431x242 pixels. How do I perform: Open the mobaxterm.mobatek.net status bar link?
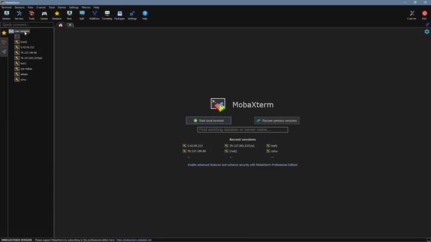pos(134,240)
